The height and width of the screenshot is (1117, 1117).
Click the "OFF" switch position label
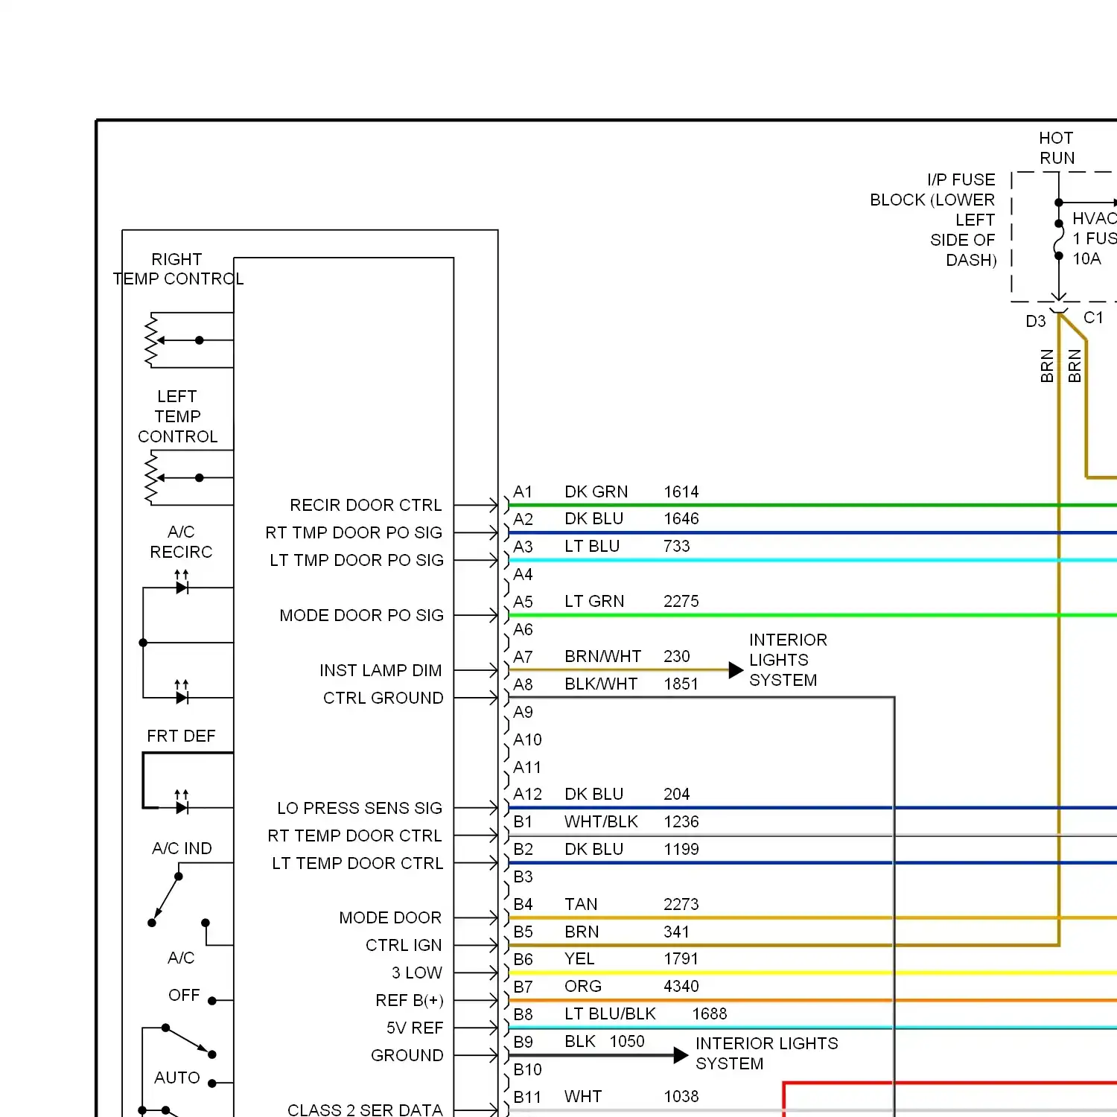coord(184,995)
